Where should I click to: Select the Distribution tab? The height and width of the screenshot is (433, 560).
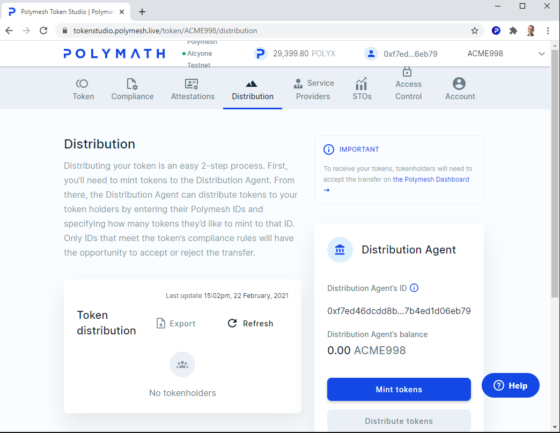tap(253, 89)
